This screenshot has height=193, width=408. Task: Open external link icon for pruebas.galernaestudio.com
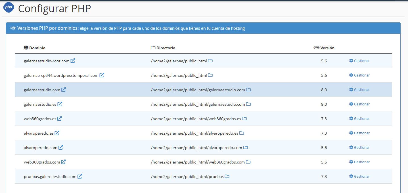coord(80,176)
